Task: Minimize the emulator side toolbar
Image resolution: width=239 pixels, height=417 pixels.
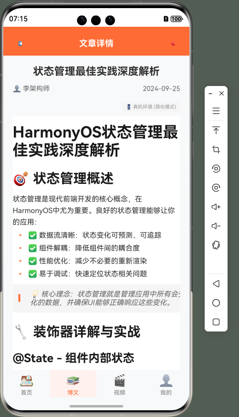Action: [210, 94]
